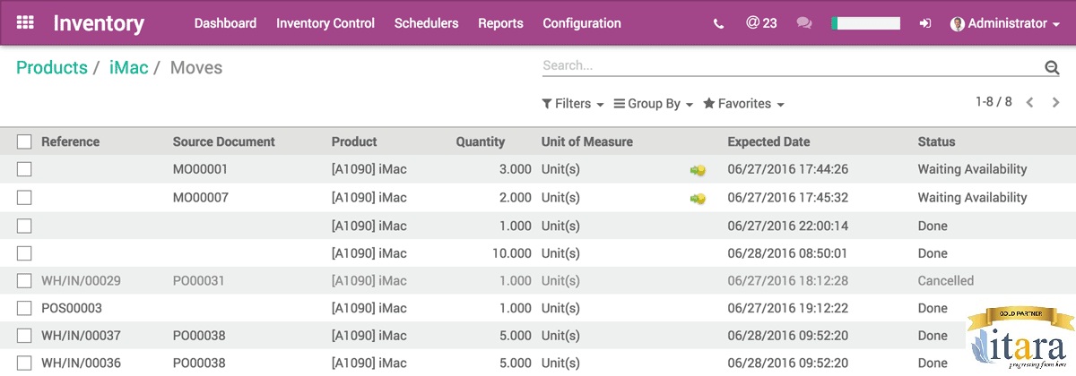Expand the Group By dropdown

[654, 104]
